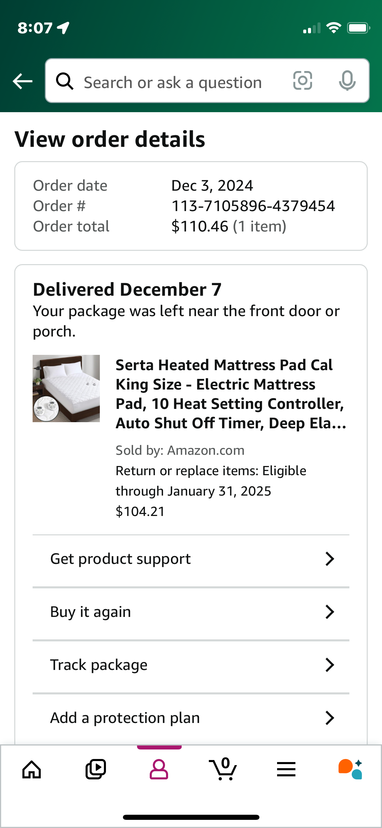Expand Track package chevron

click(330, 665)
